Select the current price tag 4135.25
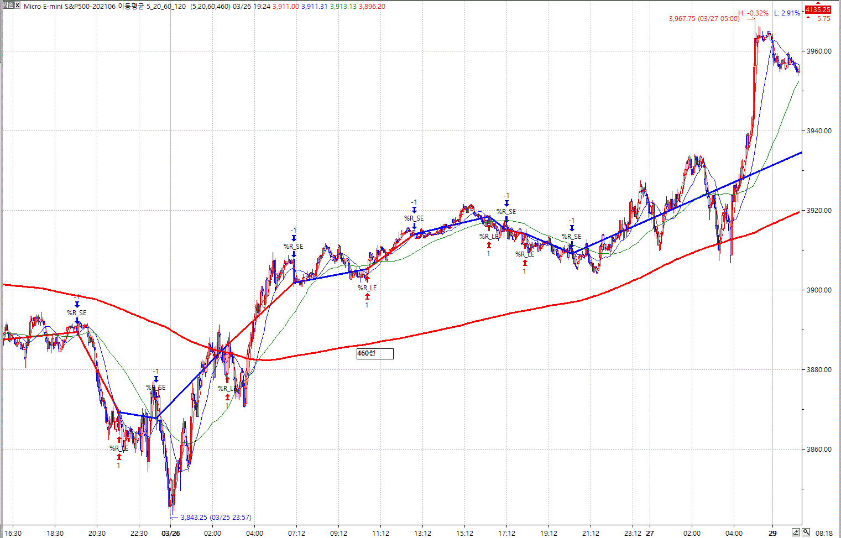 click(817, 9)
